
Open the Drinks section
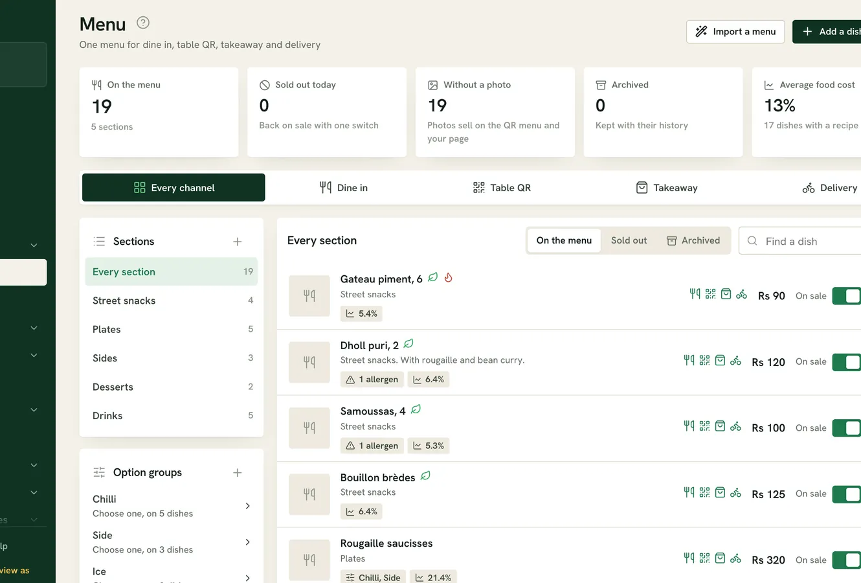tap(172, 416)
